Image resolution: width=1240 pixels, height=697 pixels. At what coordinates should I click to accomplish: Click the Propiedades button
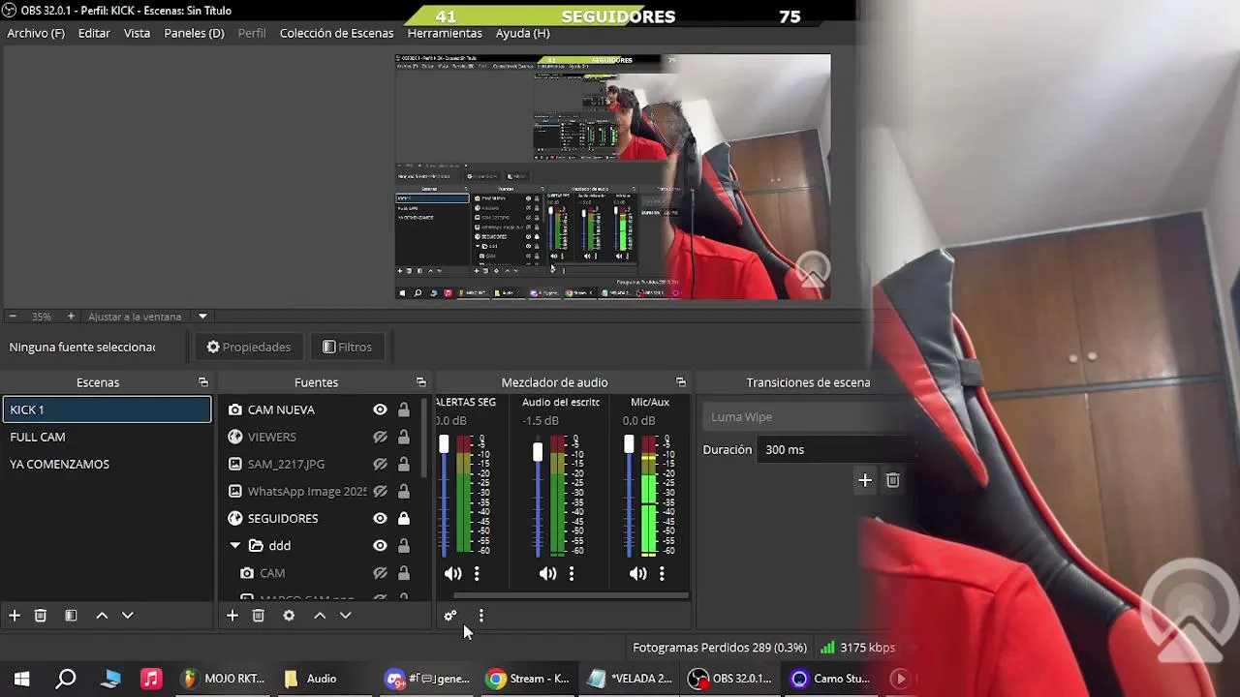point(249,347)
